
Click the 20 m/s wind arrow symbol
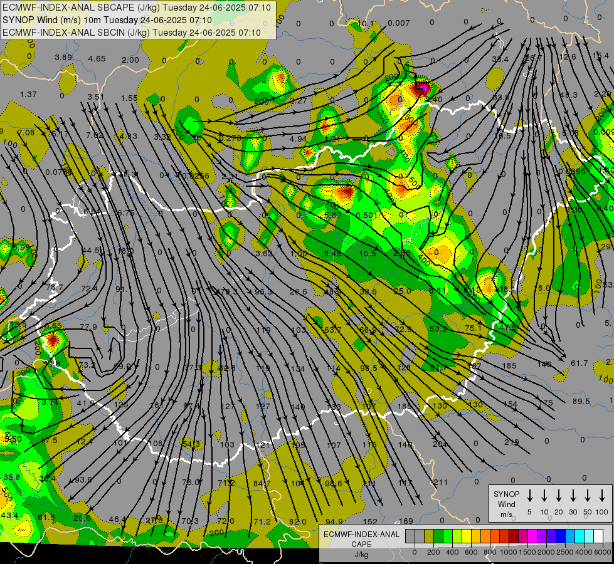[558, 496]
